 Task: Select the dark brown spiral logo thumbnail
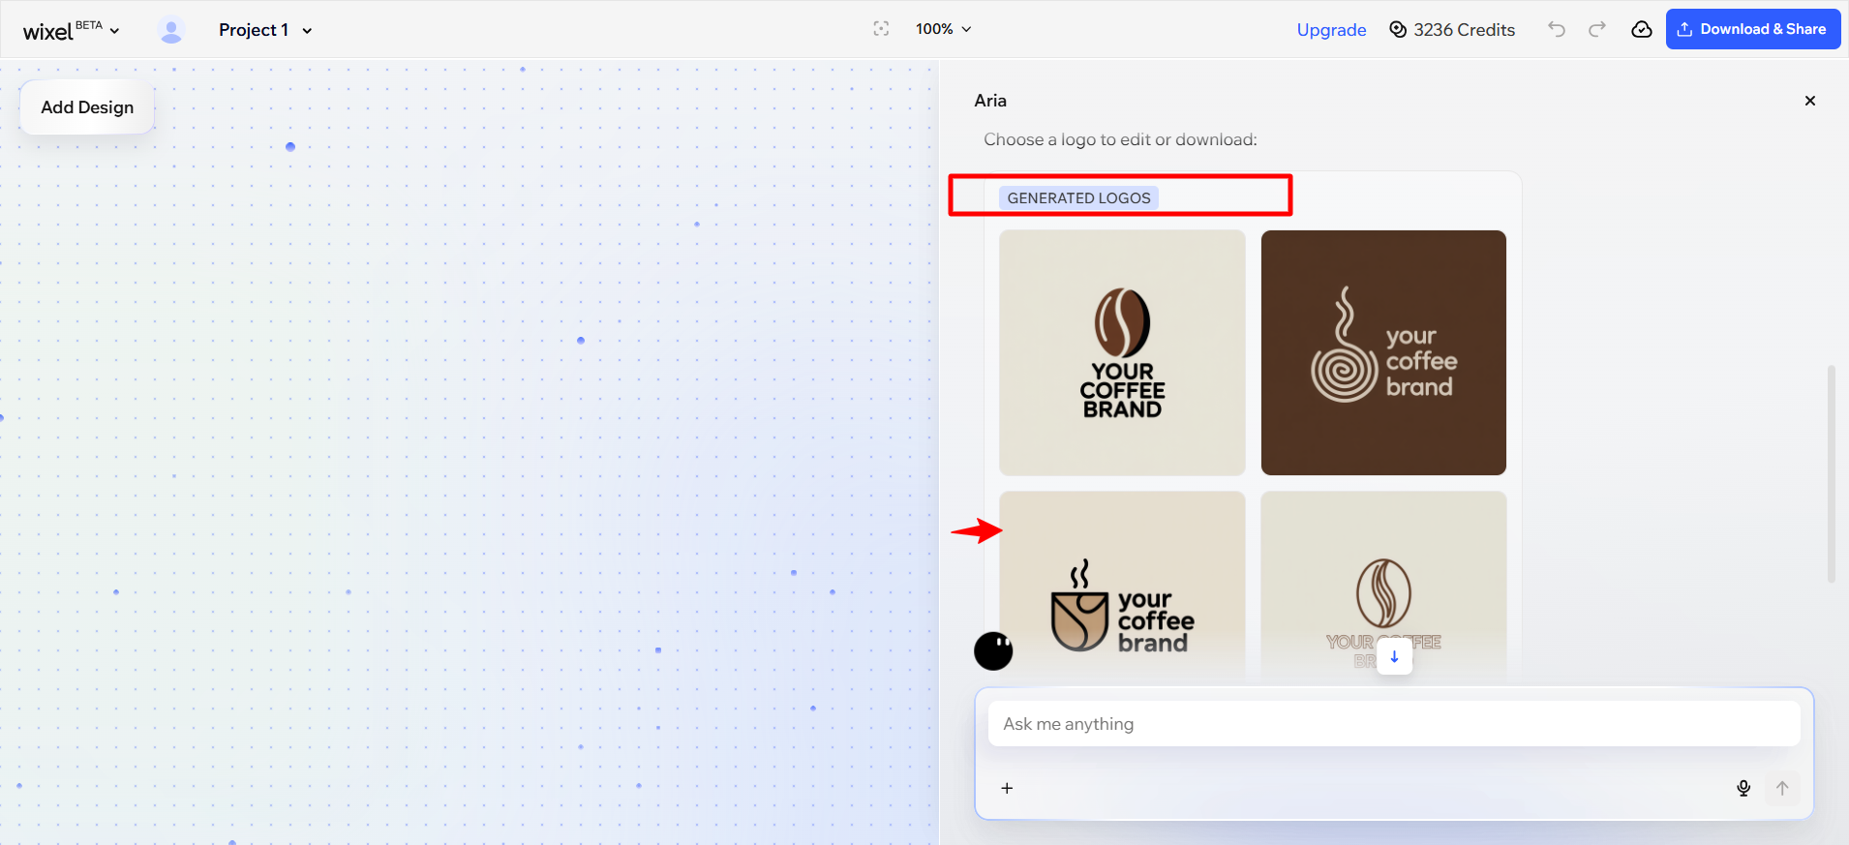pos(1383,352)
